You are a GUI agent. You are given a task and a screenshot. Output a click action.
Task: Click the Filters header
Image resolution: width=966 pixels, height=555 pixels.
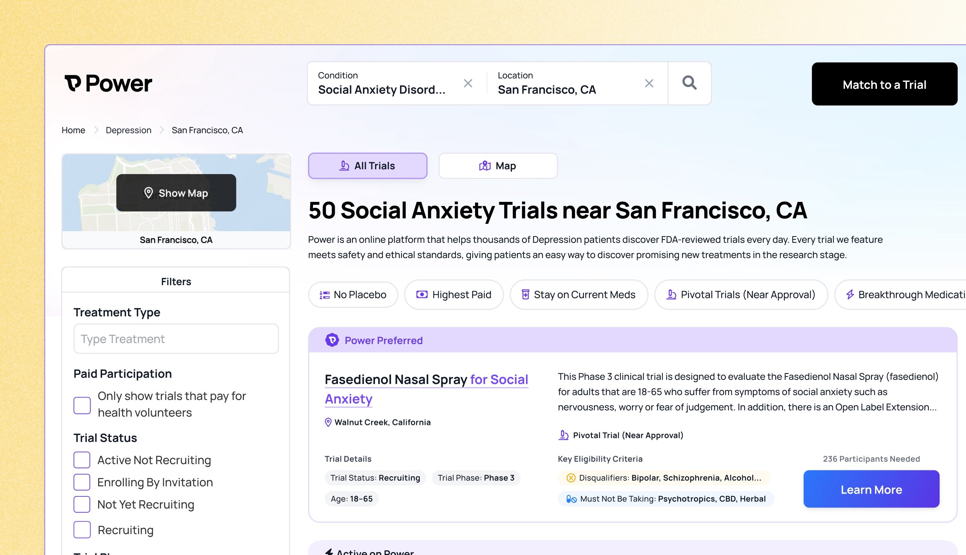(176, 281)
